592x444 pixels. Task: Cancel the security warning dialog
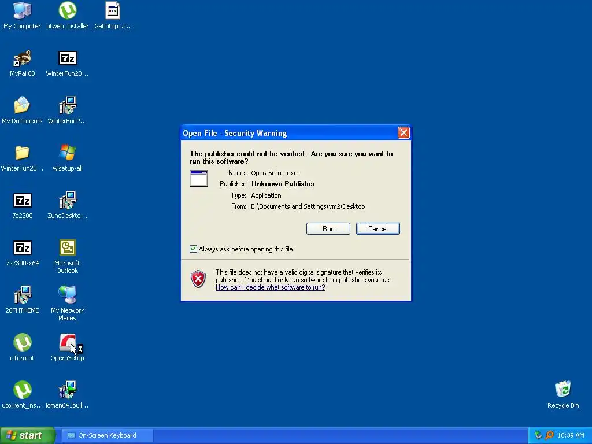coord(378,229)
